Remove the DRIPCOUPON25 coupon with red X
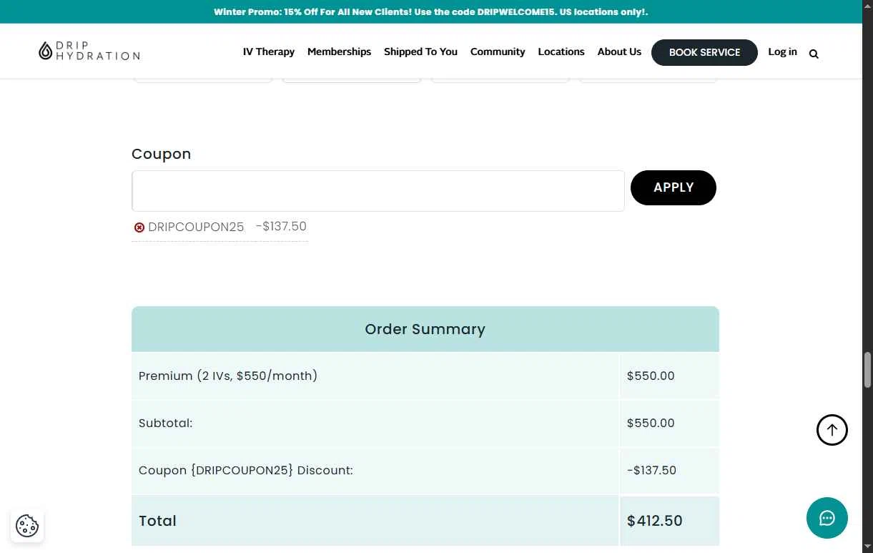The image size is (873, 553). [x=139, y=227]
